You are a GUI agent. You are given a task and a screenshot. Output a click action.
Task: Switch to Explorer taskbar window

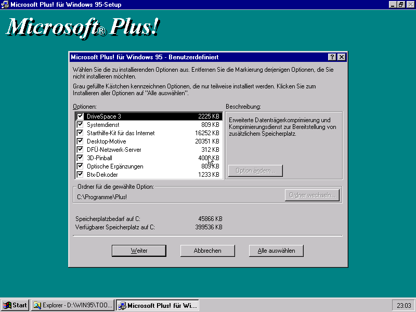(73, 305)
